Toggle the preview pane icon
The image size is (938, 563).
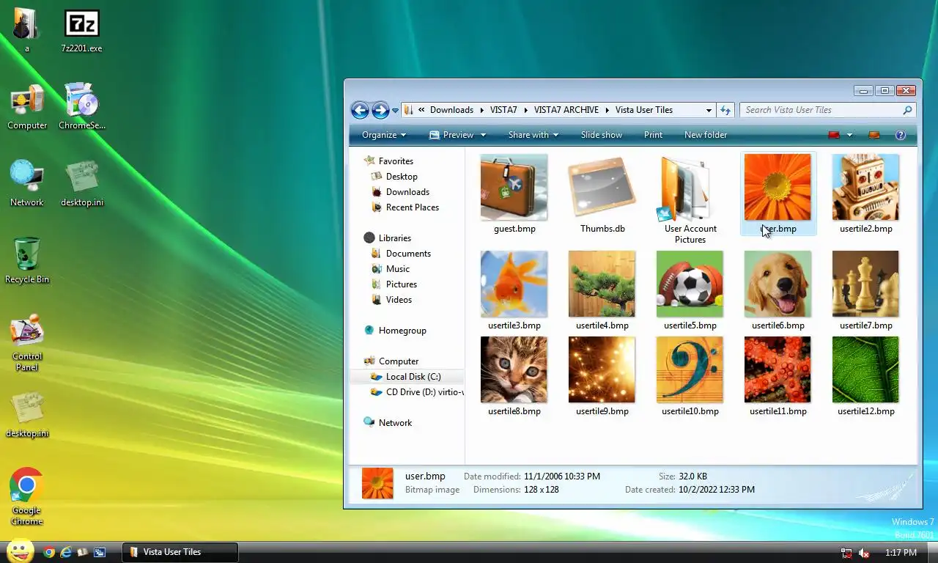[874, 135]
